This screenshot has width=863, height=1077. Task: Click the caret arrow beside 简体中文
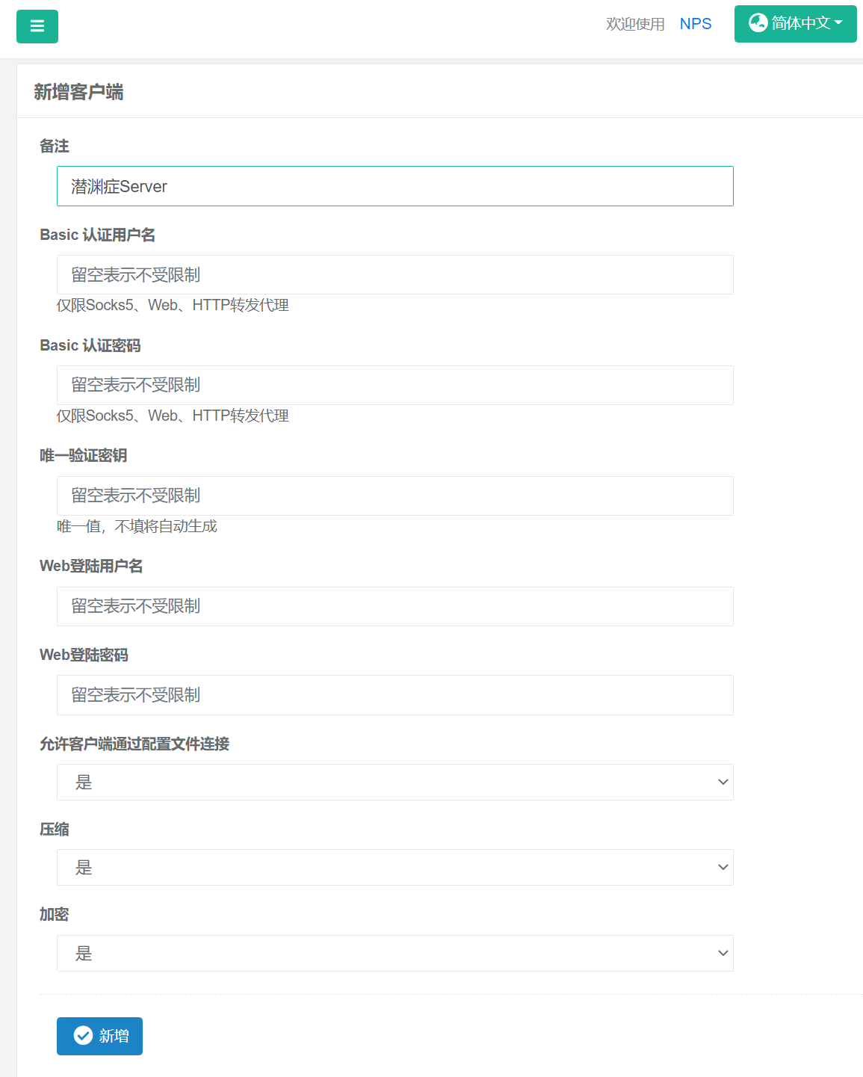838,23
